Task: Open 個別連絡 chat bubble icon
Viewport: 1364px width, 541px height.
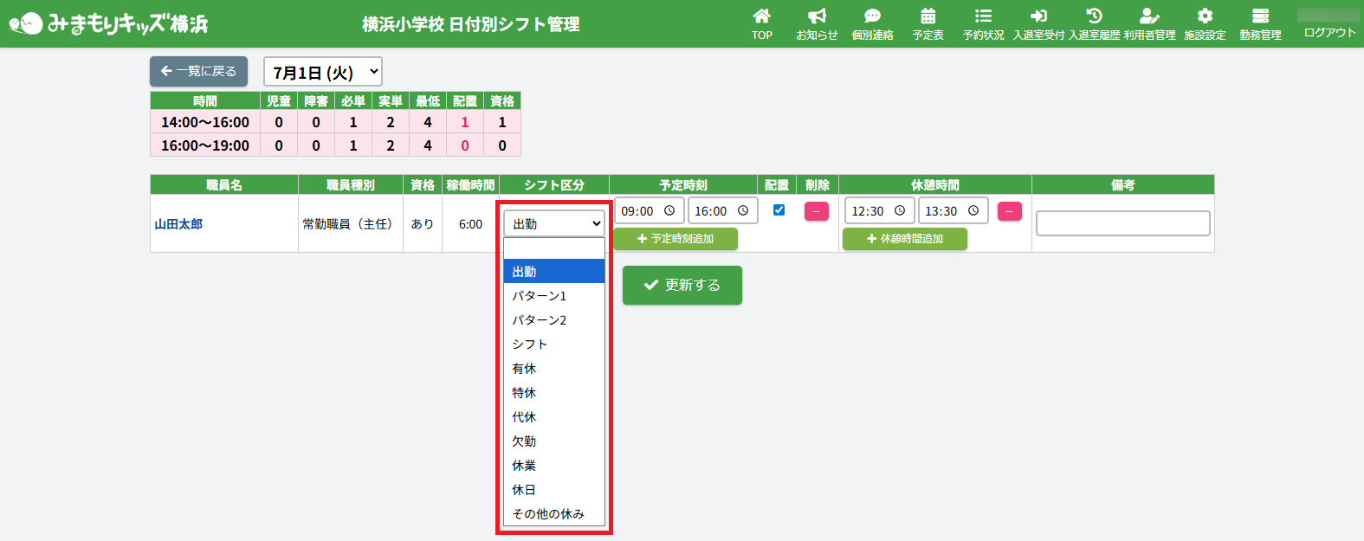Action: (872, 16)
